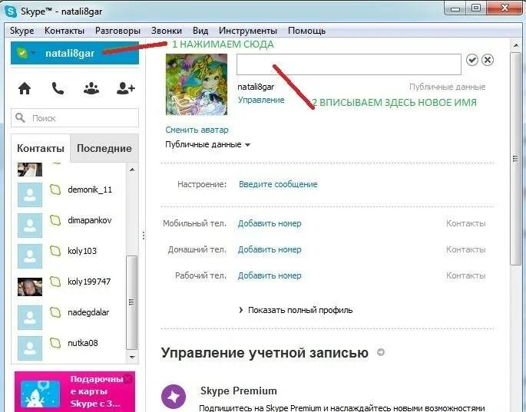Open the Контакты menu
Image resolution: width=526 pixels, height=412 pixels.
[x=65, y=31]
